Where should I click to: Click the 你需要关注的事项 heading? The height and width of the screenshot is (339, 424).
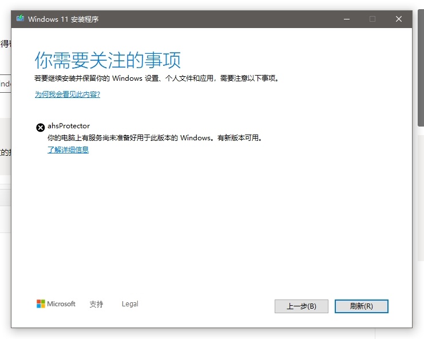click(108, 60)
